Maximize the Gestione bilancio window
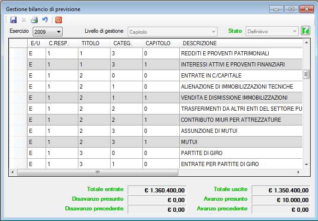This screenshot has height=221, width=318. (x=291, y=9)
